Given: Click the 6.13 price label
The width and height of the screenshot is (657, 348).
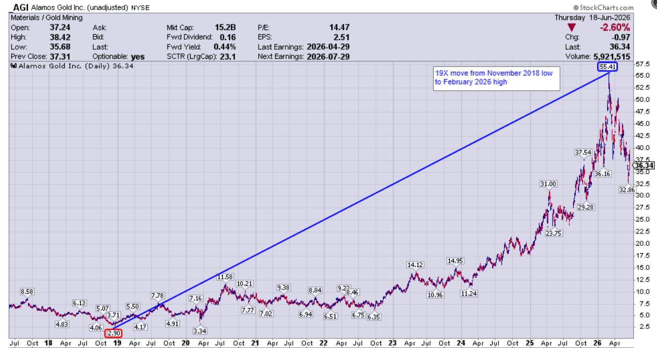Looking at the screenshot, I should [x=79, y=303].
